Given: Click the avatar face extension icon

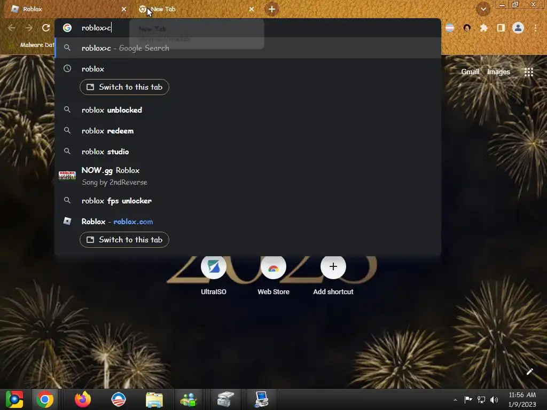Looking at the screenshot, I should (467, 28).
